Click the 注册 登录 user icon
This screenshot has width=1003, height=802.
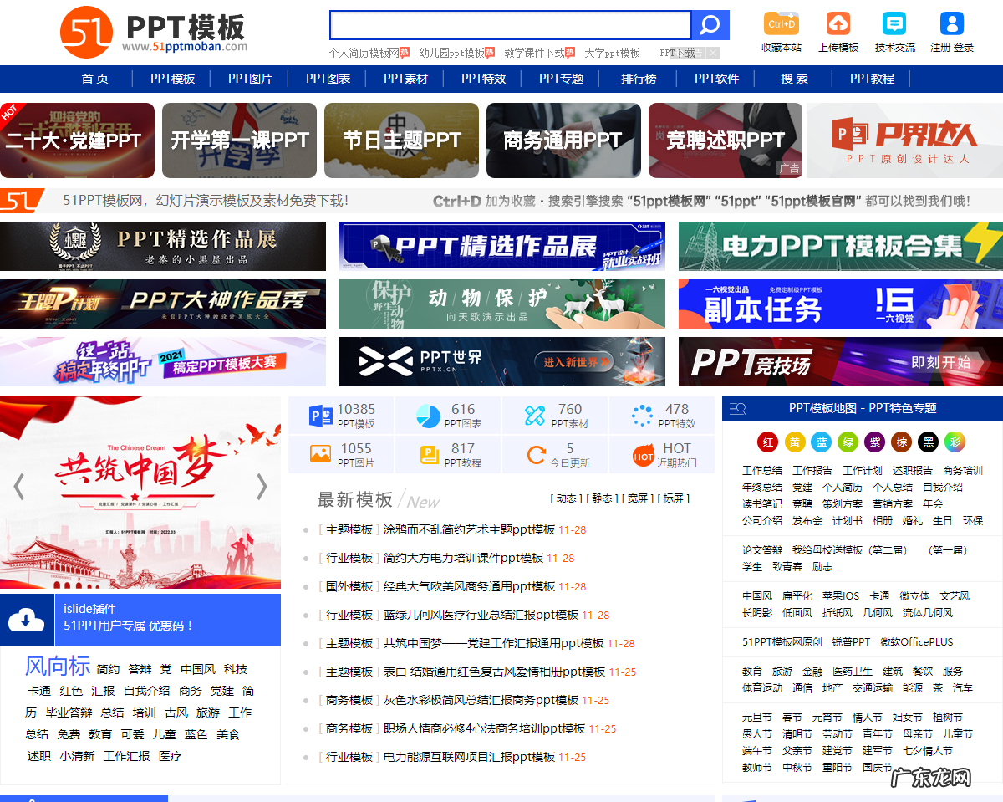pyautogui.click(x=951, y=23)
